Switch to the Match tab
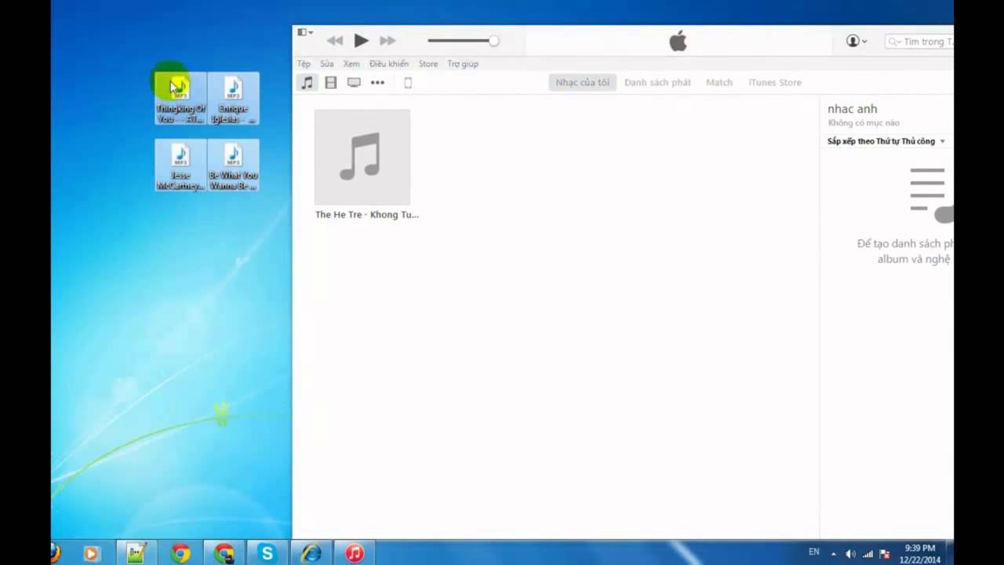The image size is (1004, 565). tap(719, 82)
